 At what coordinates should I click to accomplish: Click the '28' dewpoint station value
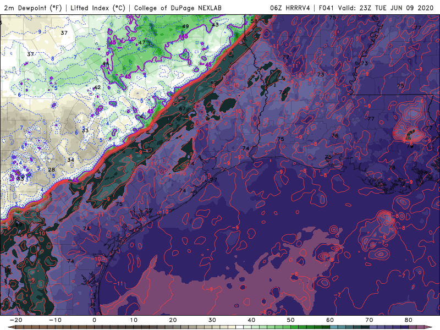click(x=51, y=169)
